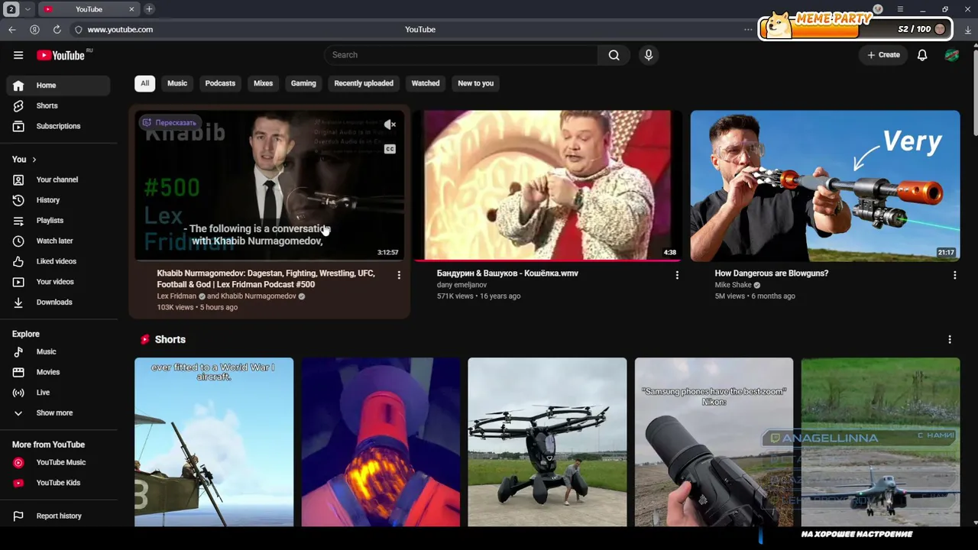The height and width of the screenshot is (550, 978).
Task: Open Watch later list
Action: (x=58, y=241)
